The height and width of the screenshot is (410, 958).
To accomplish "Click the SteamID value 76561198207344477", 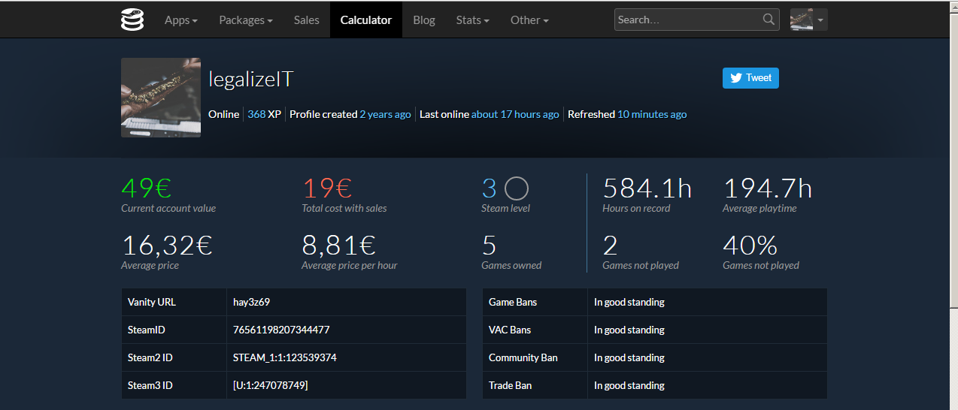I will [x=281, y=330].
